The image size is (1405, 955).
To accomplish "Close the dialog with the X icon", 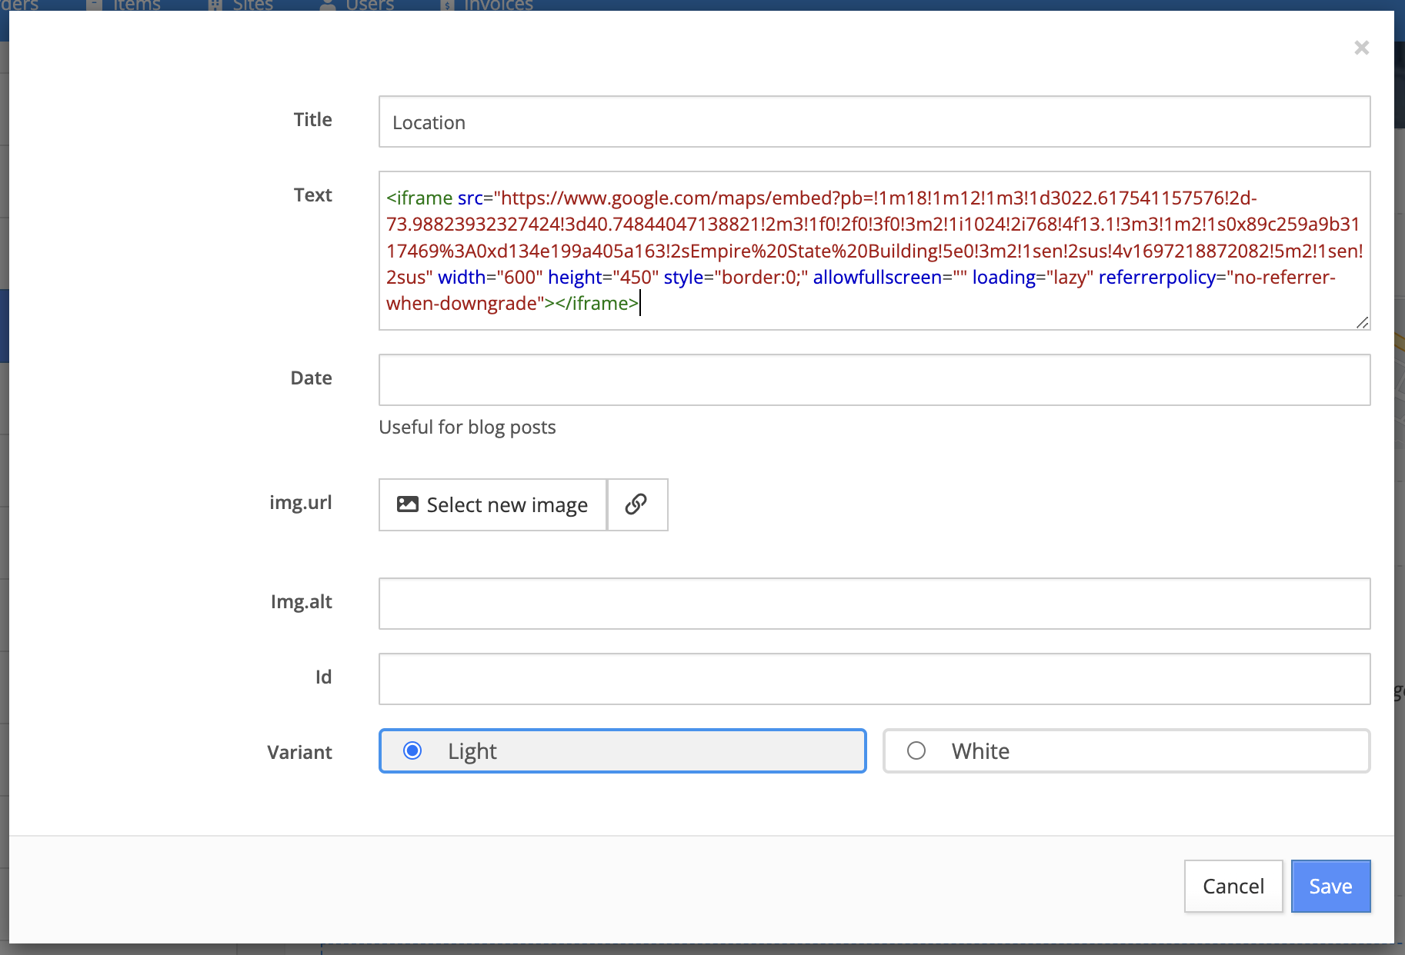I will [1361, 48].
